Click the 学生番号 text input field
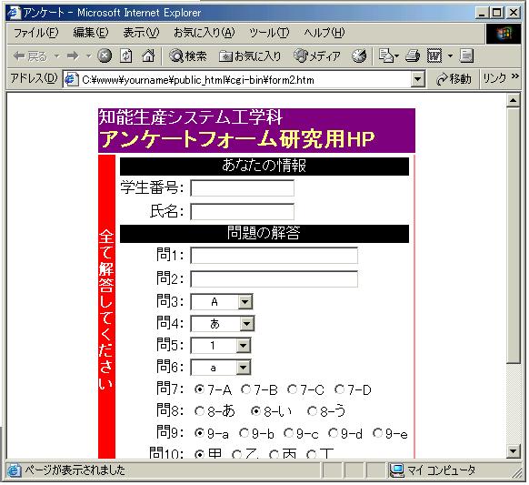Image resolution: width=529 pixels, height=485 pixels. 243,188
